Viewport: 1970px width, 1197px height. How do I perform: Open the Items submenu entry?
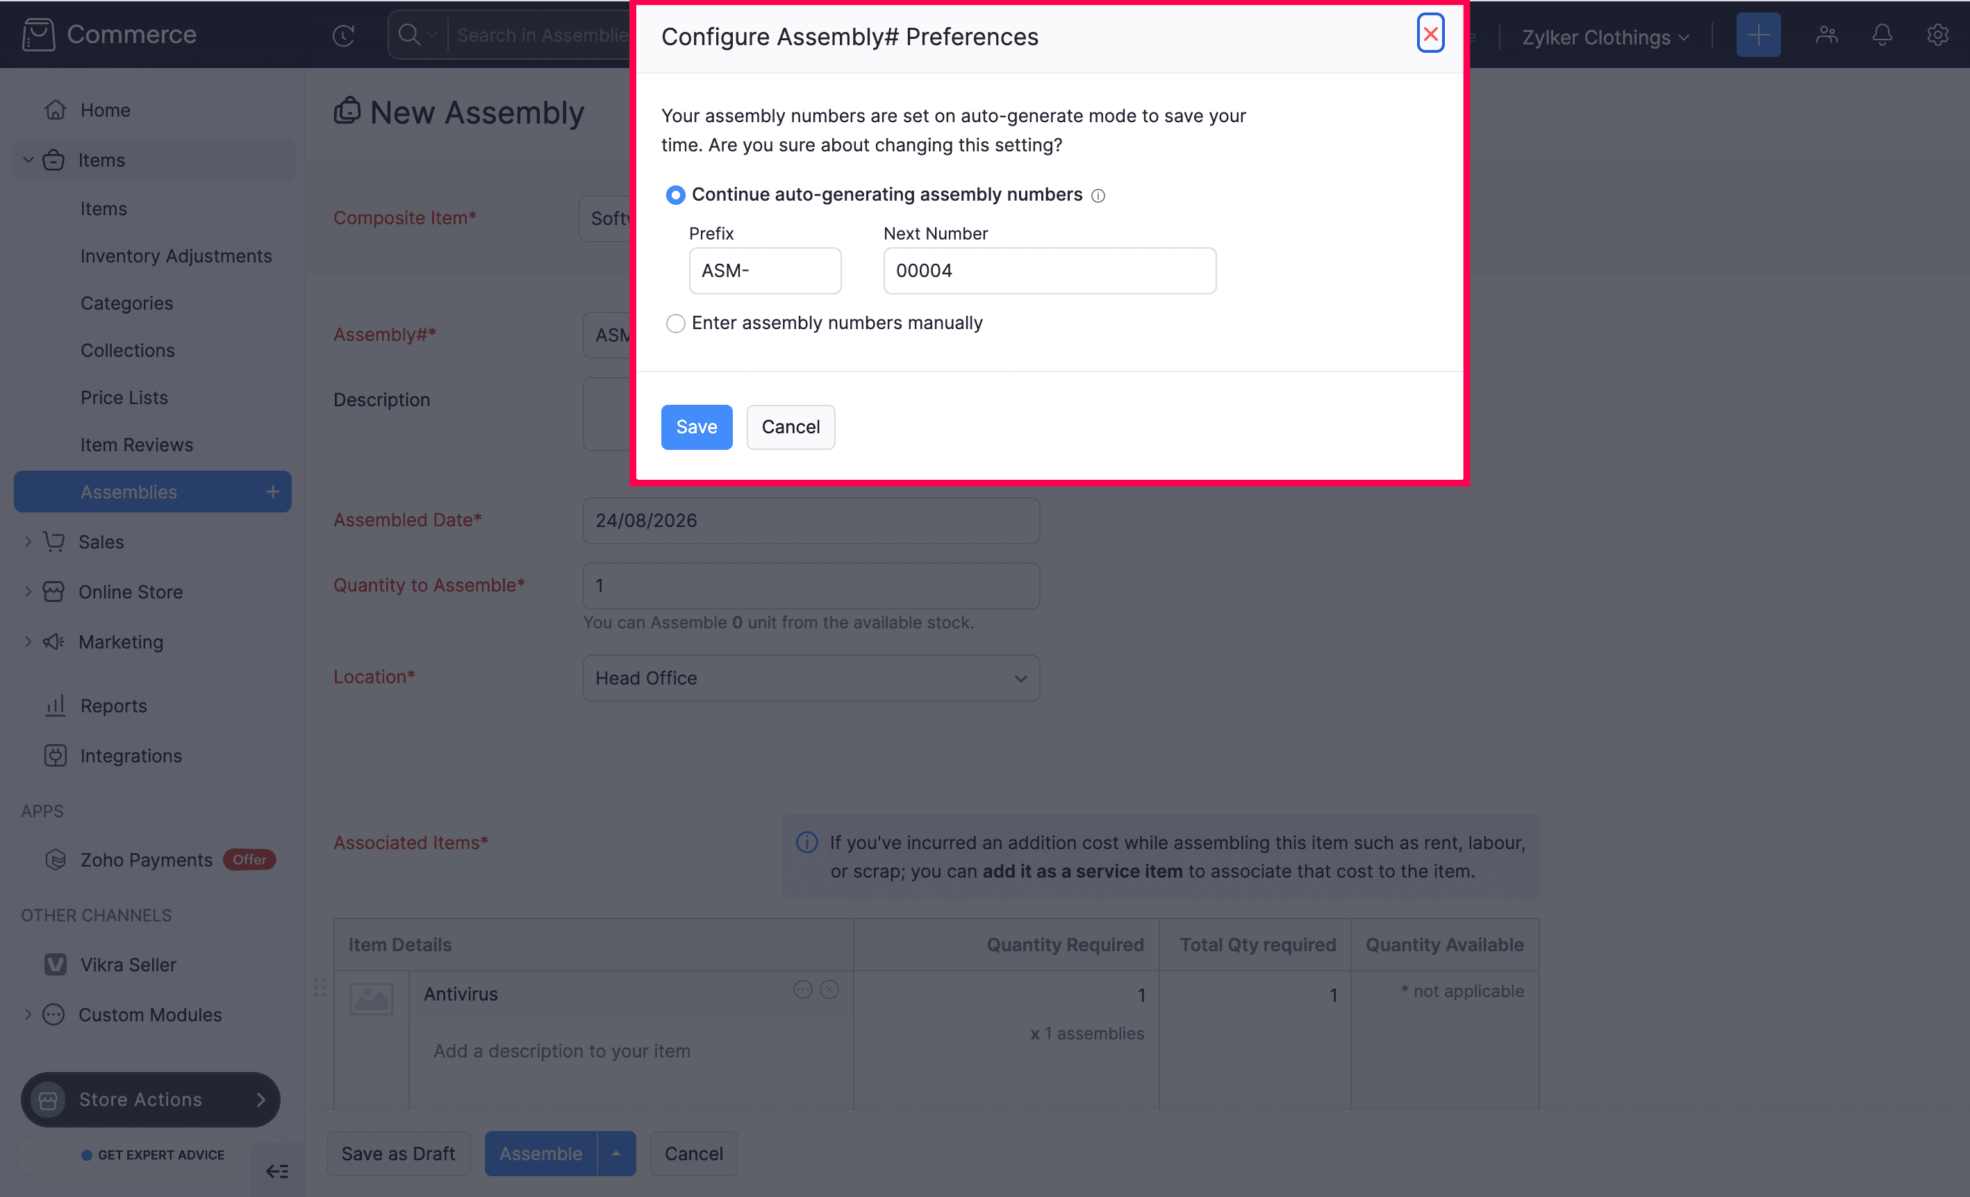(103, 208)
